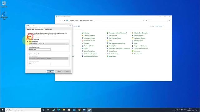Screen dimensions: 200x112
Task: Open Default Programs item
Action: pos(137,35)
